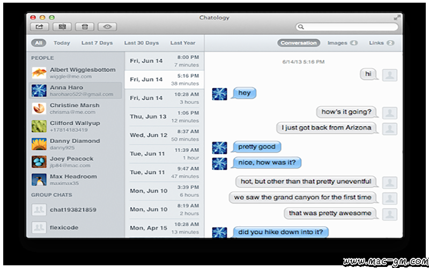The height and width of the screenshot is (268, 429).
Task: Select contact Joey Peacock
Action: (x=71, y=159)
